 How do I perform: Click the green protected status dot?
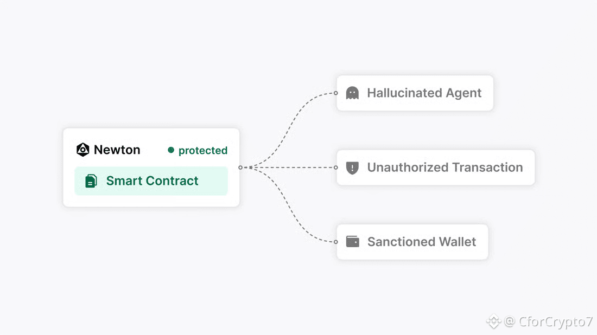click(x=171, y=150)
